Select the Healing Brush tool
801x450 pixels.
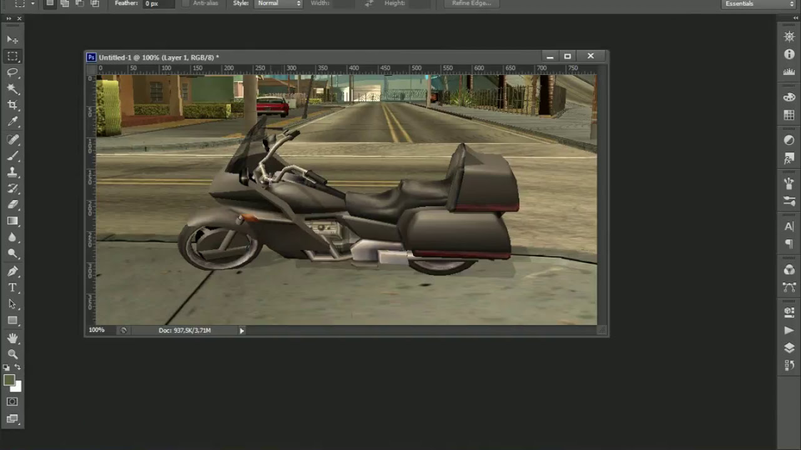(13, 139)
